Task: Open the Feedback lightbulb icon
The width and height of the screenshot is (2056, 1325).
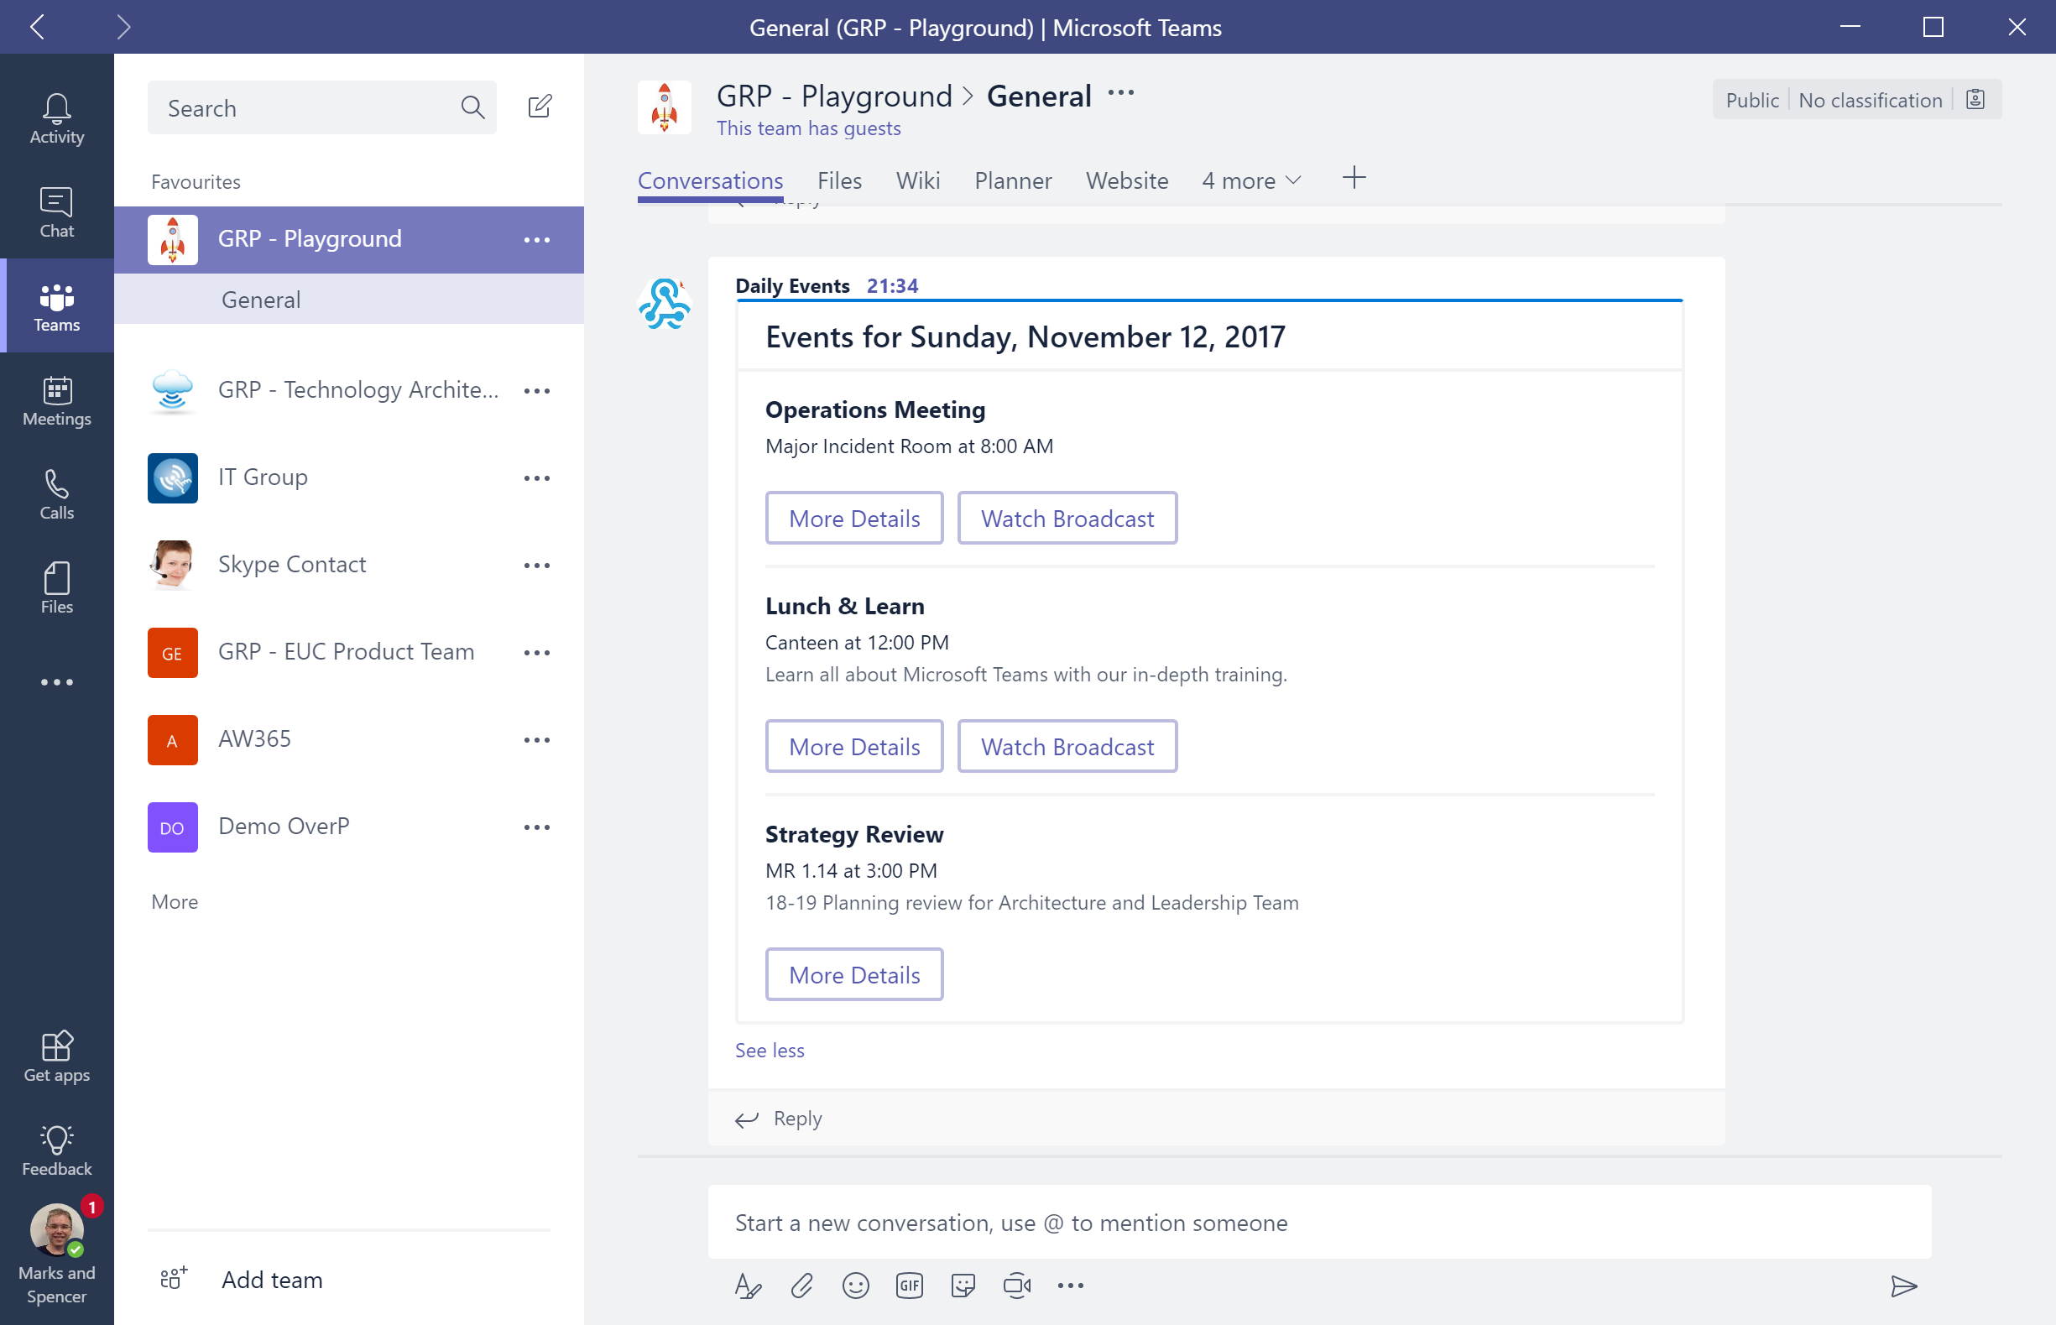Action: (x=57, y=1150)
